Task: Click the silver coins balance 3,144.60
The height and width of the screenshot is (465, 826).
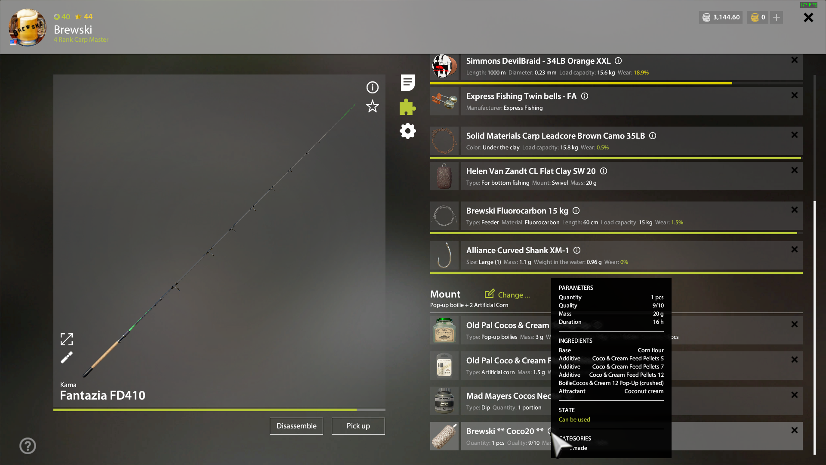Action: 721,17
